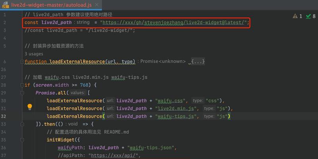Click the initWidget call at line 35
Viewport: 318px width, 159px height.
tap(60, 140)
